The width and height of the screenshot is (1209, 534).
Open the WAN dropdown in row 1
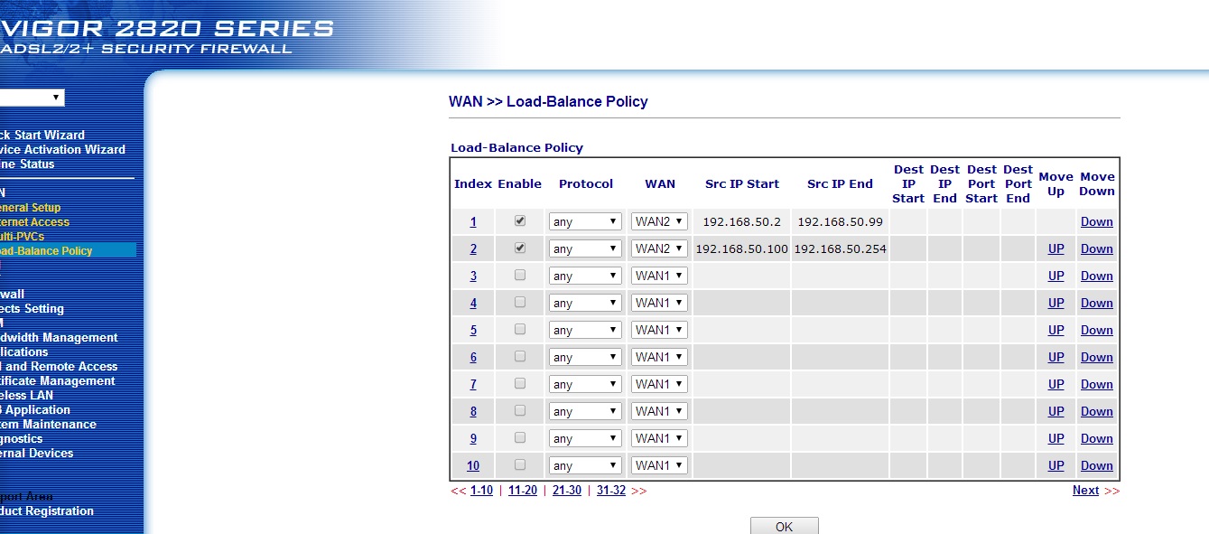pyautogui.click(x=659, y=221)
